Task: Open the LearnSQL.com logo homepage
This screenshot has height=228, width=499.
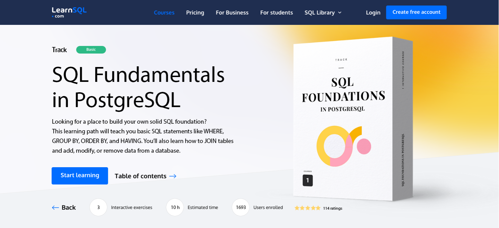Action: (69, 12)
